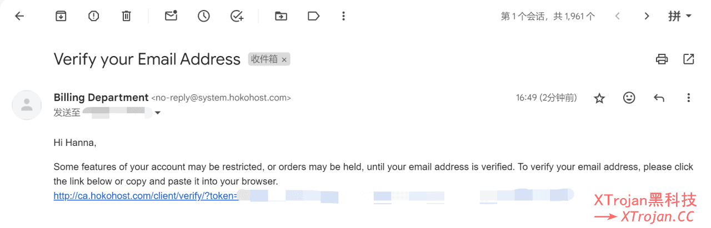Add email to Tasks
This screenshot has width=711, height=228.
click(x=237, y=16)
